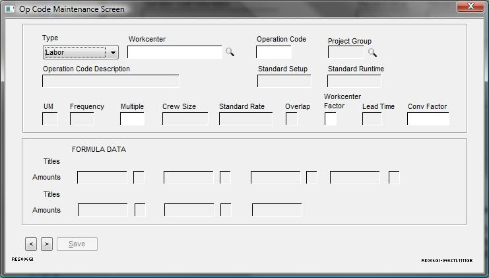Click the FORMULA DATA heading
This screenshot has width=489, height=278.
tap(99, 149)
